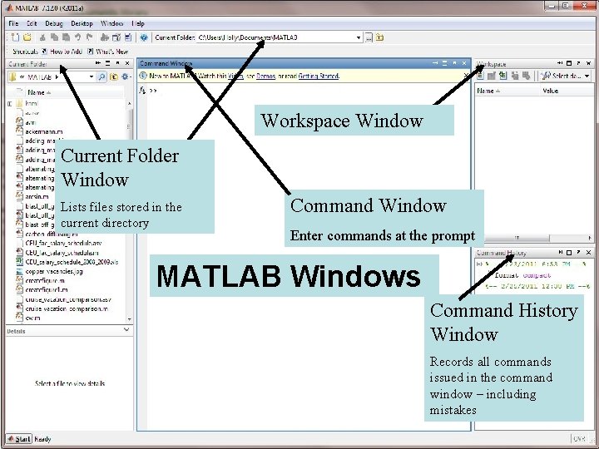
Task: Maximize the Command History panel
Action: click(x=569, y=253)
